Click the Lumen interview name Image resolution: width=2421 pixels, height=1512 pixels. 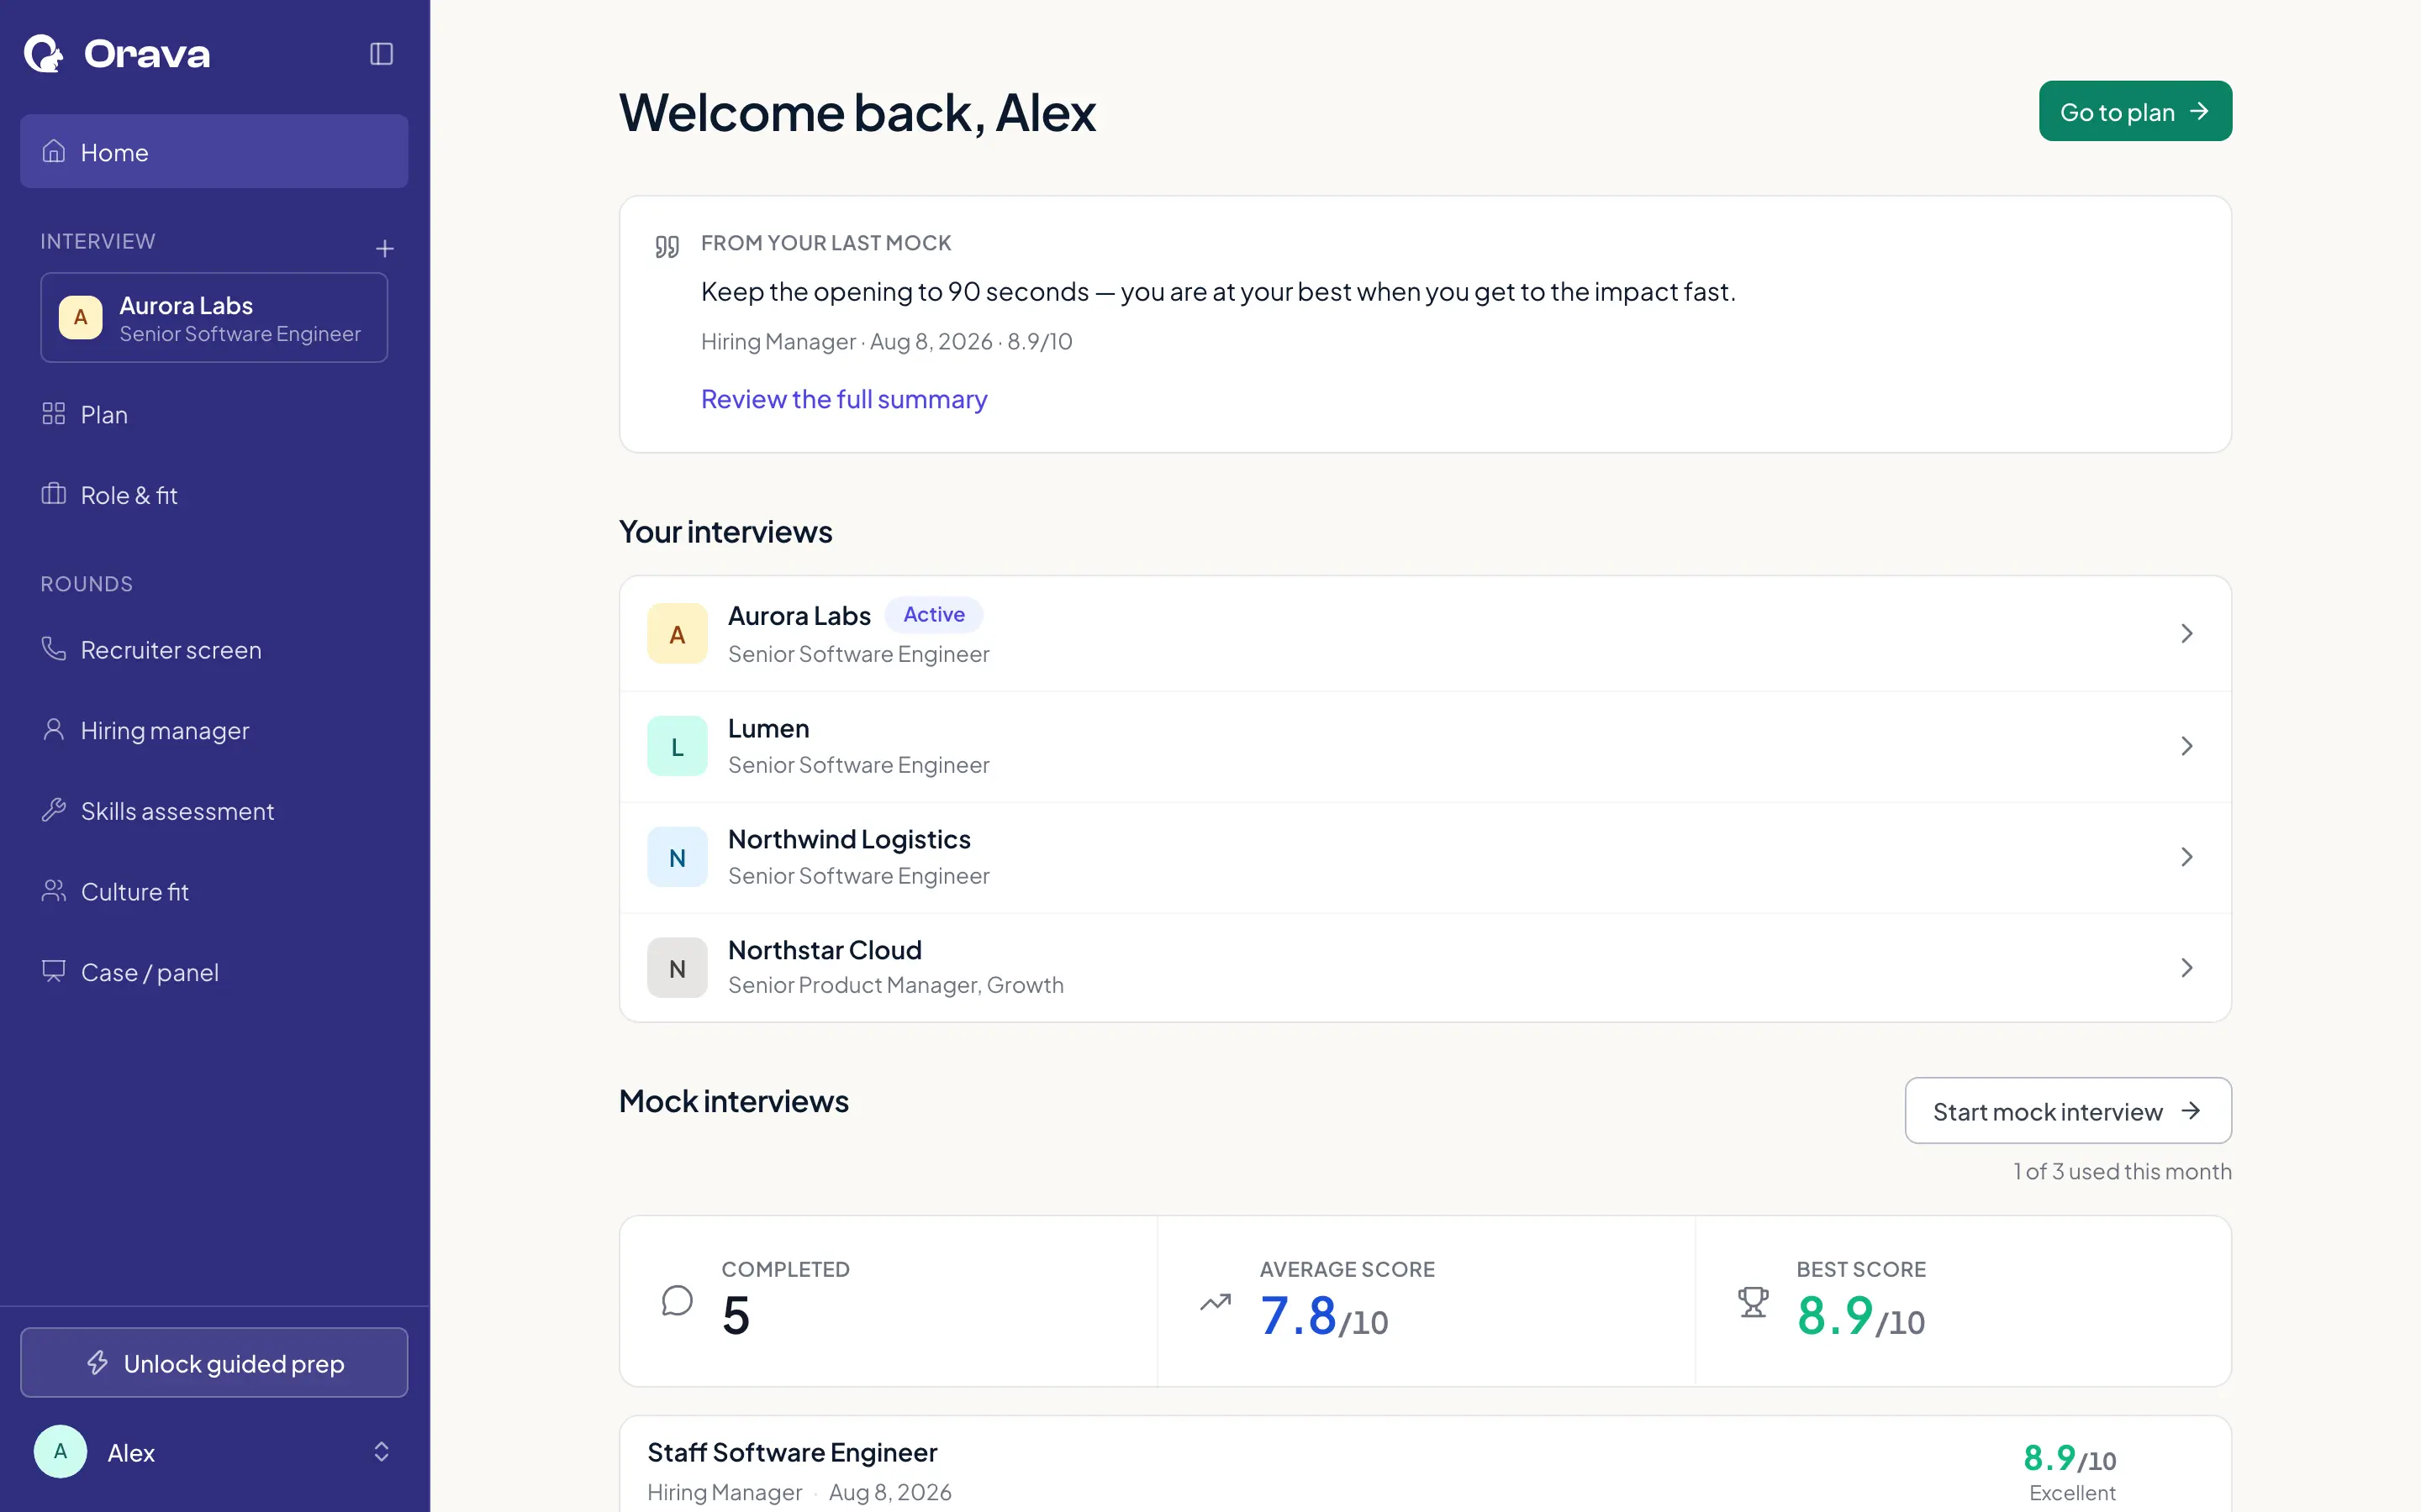[x=768, y=728]
